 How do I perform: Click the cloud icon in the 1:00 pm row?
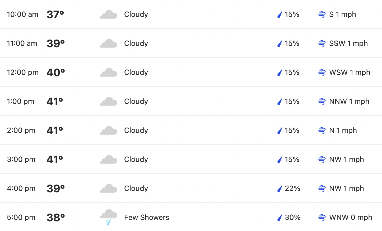[x=108, y=102]
